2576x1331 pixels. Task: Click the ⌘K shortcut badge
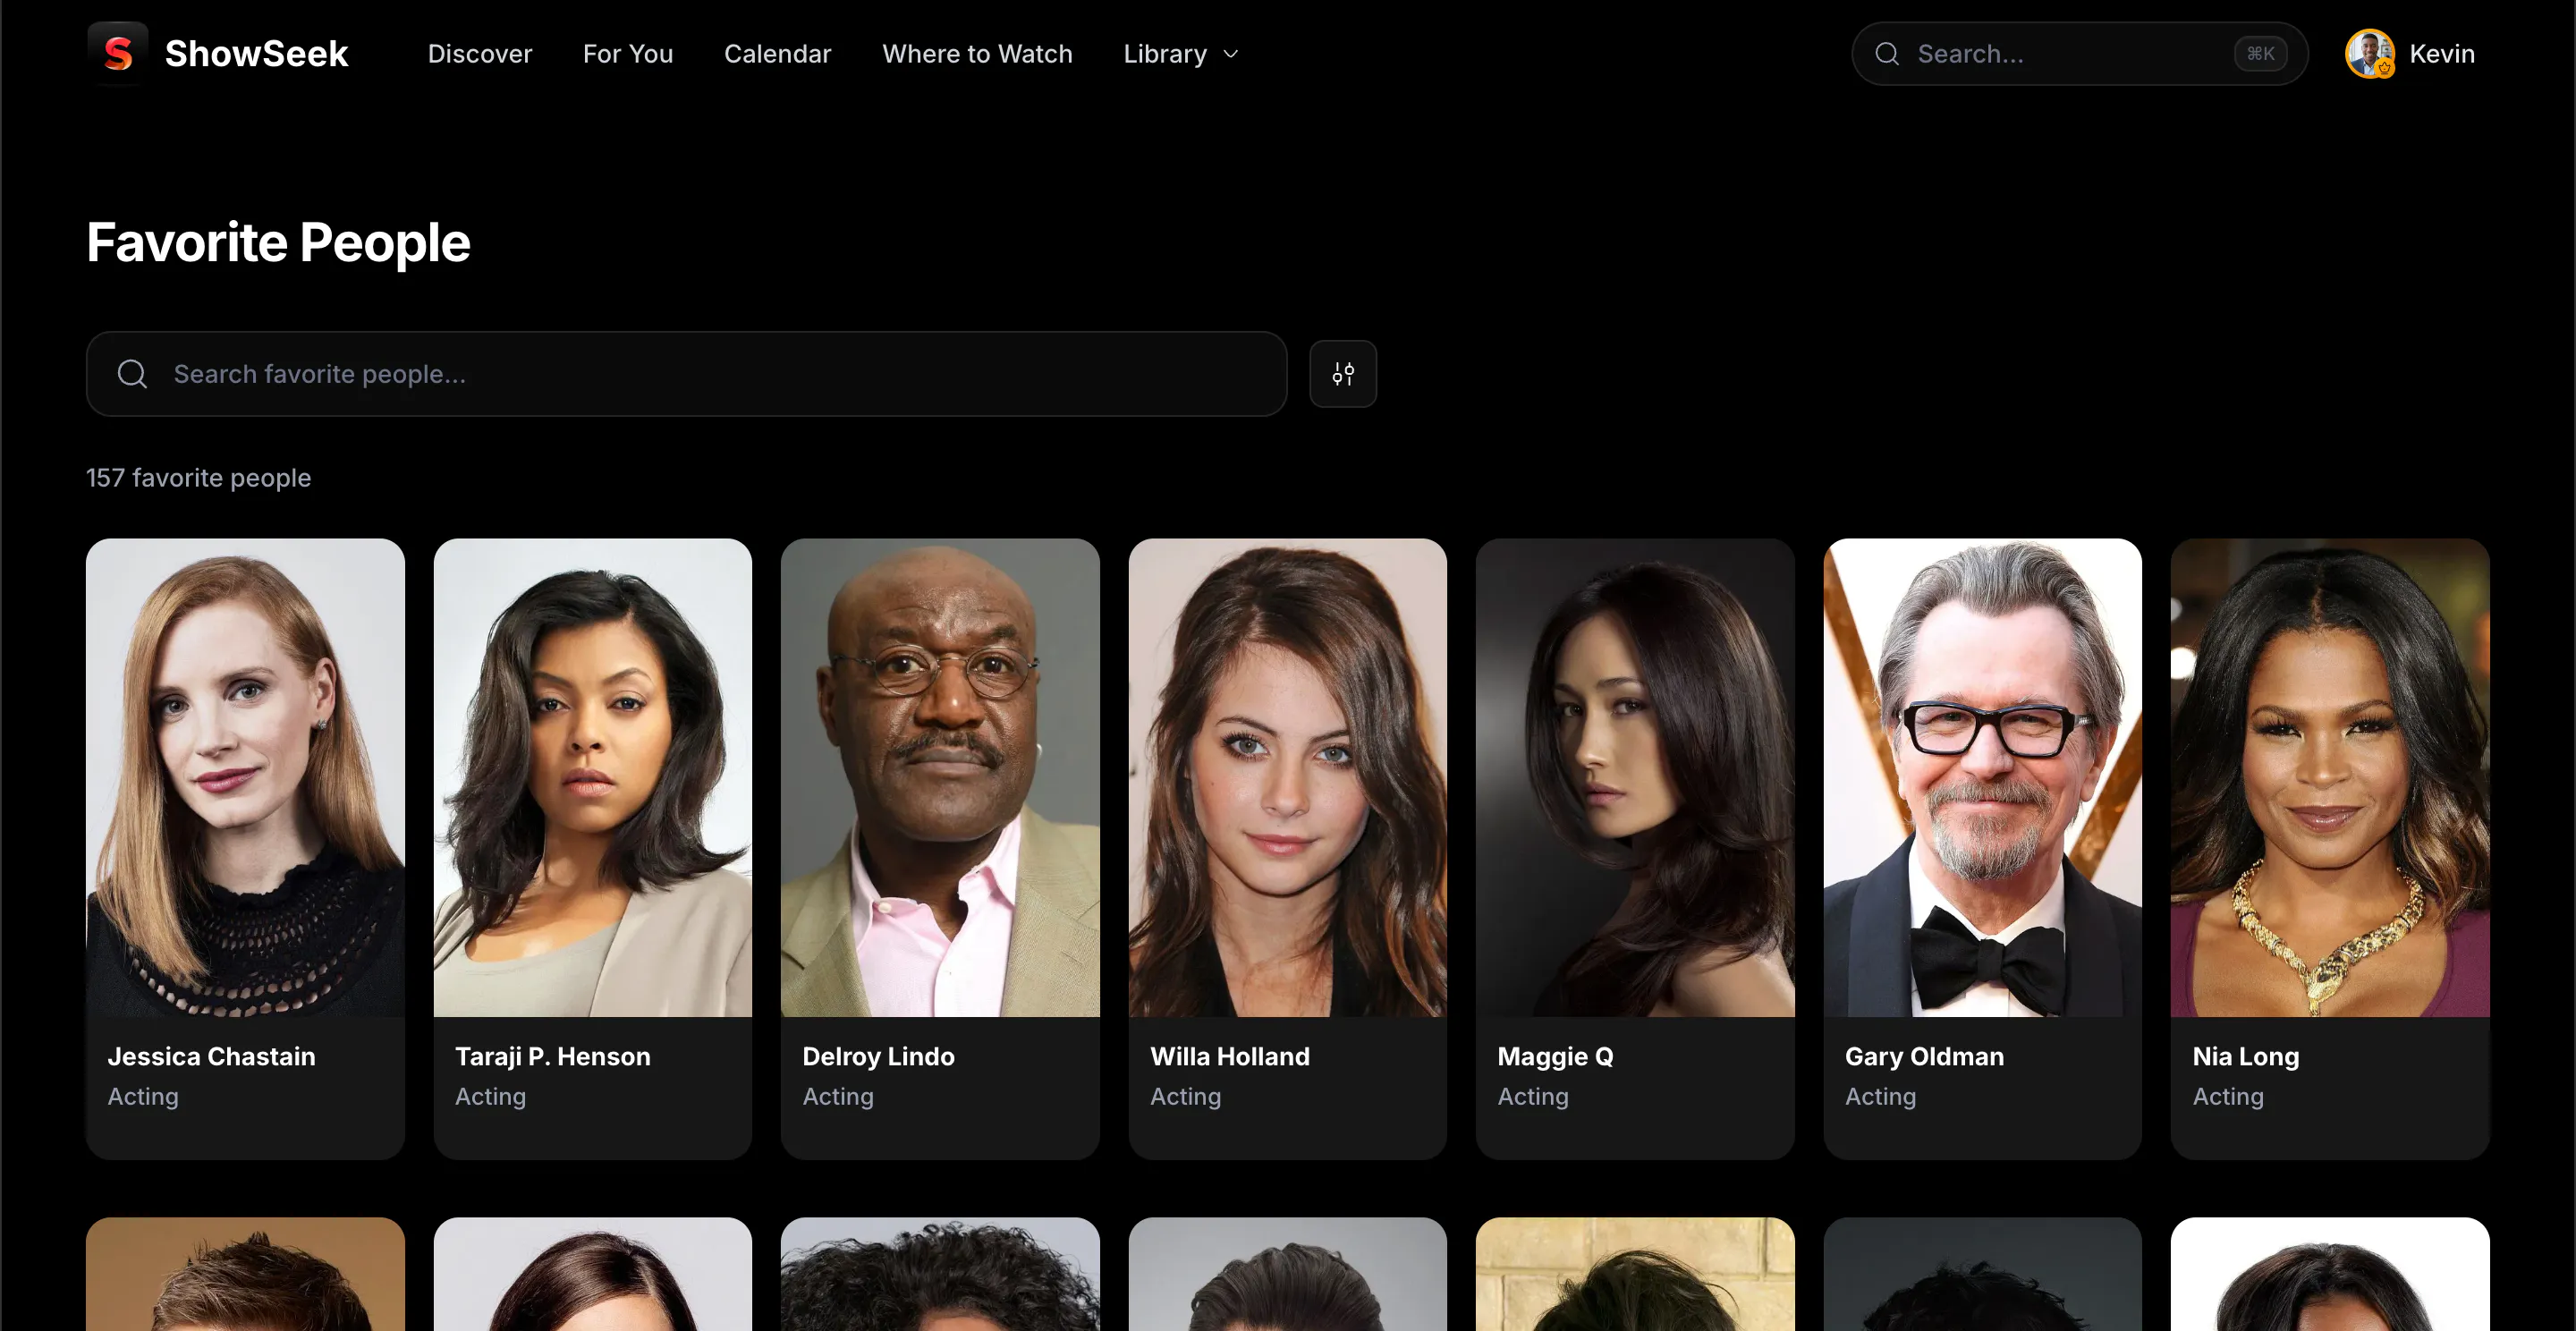(x=2260, y=54)
